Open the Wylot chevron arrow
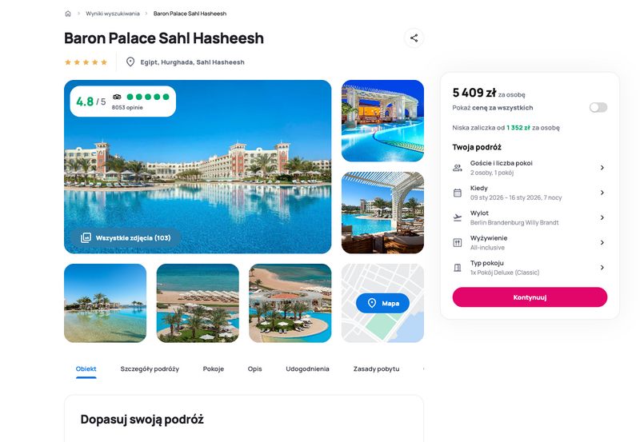This screenshot has height=442, width=640. (602, 217)
